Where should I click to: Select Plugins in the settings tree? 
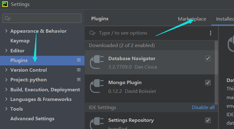pos(42,60)
